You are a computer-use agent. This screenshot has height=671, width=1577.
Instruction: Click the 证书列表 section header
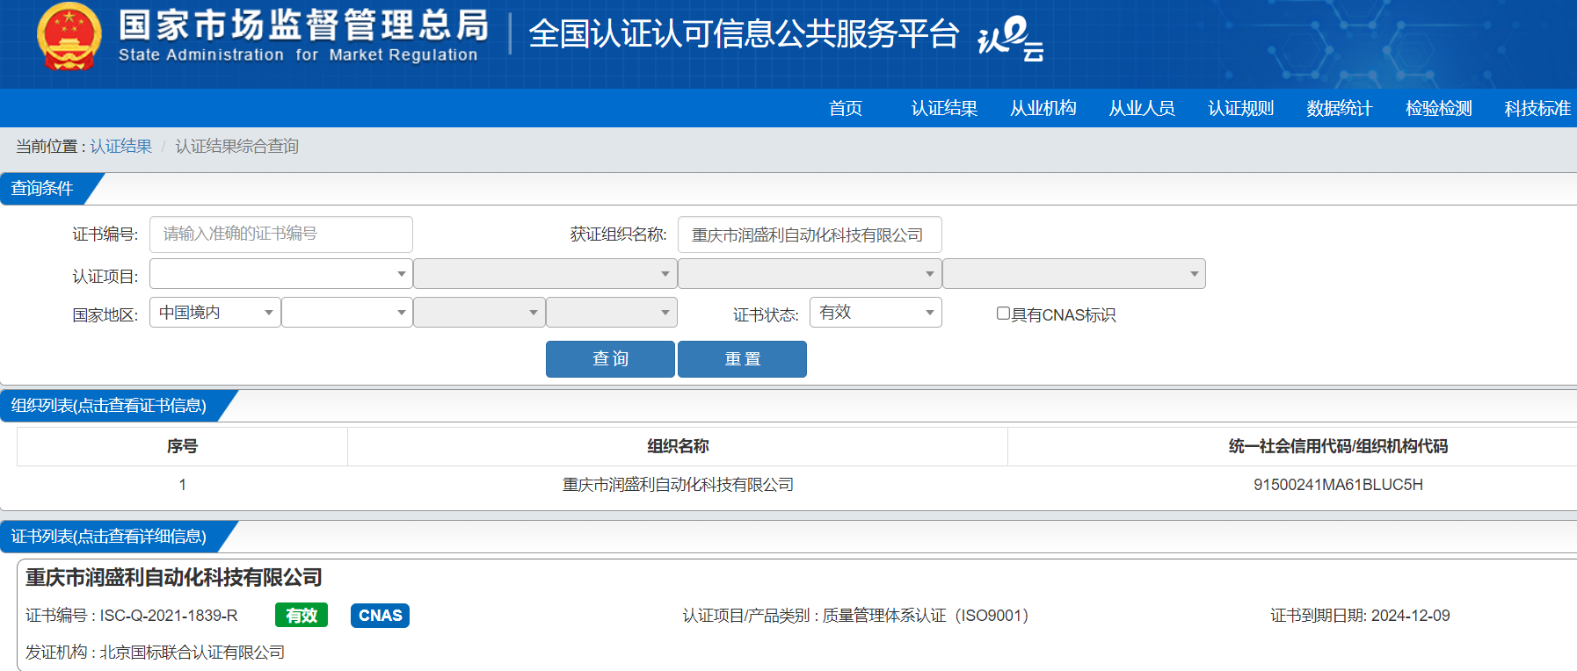[109, 537]
